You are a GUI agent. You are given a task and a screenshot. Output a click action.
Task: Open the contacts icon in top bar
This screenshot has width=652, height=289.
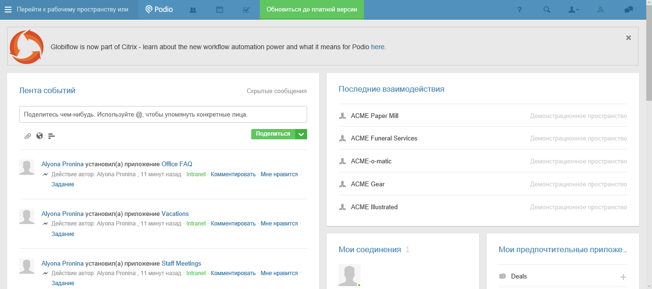click(x=193, y=10)
